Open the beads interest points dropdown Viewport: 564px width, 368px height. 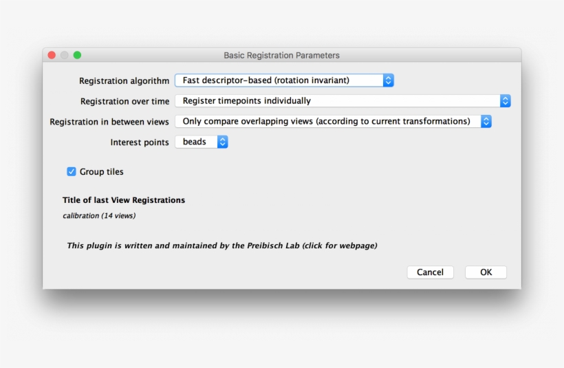coord(201,142)
